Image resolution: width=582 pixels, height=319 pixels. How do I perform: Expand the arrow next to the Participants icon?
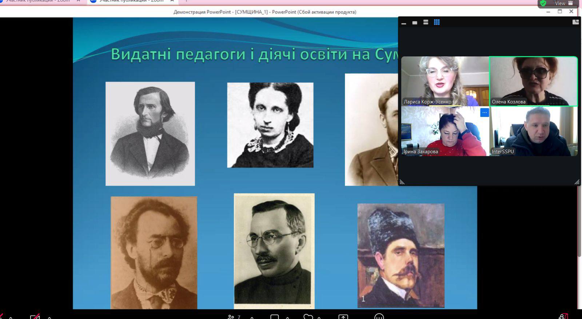pos(252,317)
